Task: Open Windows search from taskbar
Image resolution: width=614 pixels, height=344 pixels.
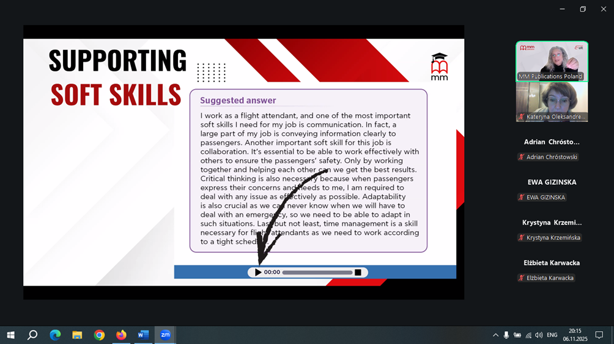Action: (32, 335)
